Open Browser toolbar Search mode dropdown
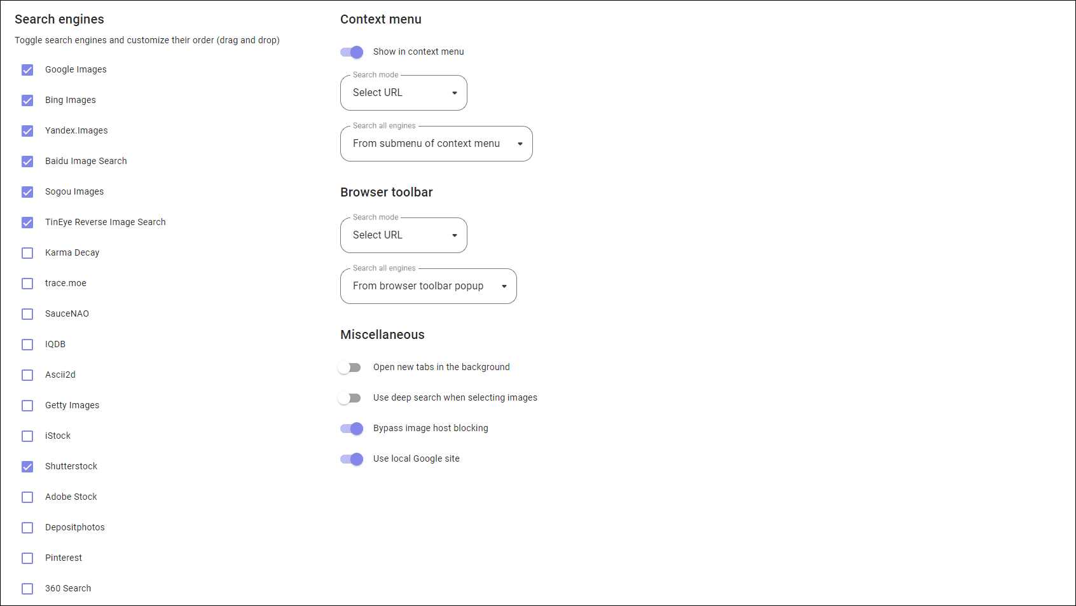This screenshot has height=606, width=1076. (x=404, y=235)
